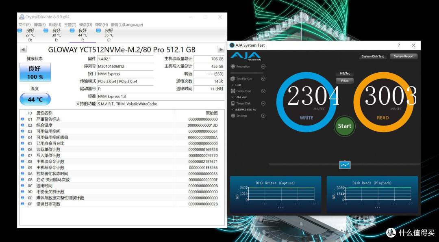Click the 455 GB host writes value
439x242 pixels.
tap(209, 66)
